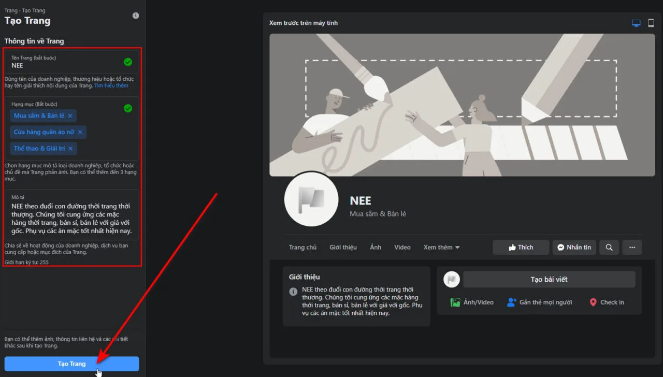This screenshot has height=377, width=663.
Task: Click the Cửa hàng quần áo nữ tag text
Action: 44,132
